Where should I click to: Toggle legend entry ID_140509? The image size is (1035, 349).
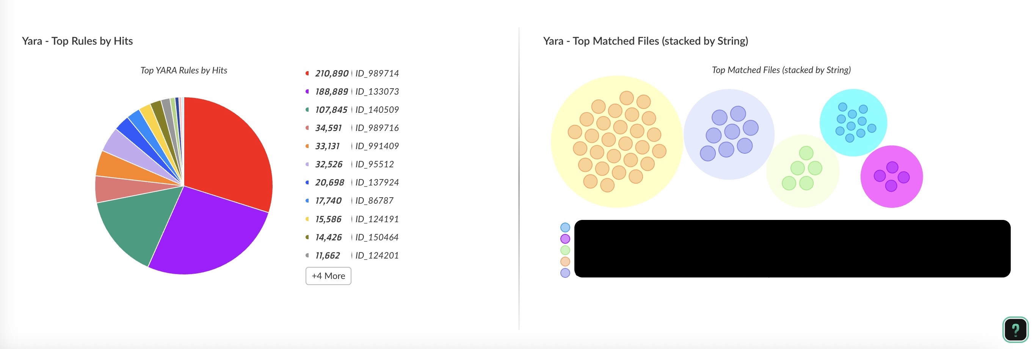352,109
